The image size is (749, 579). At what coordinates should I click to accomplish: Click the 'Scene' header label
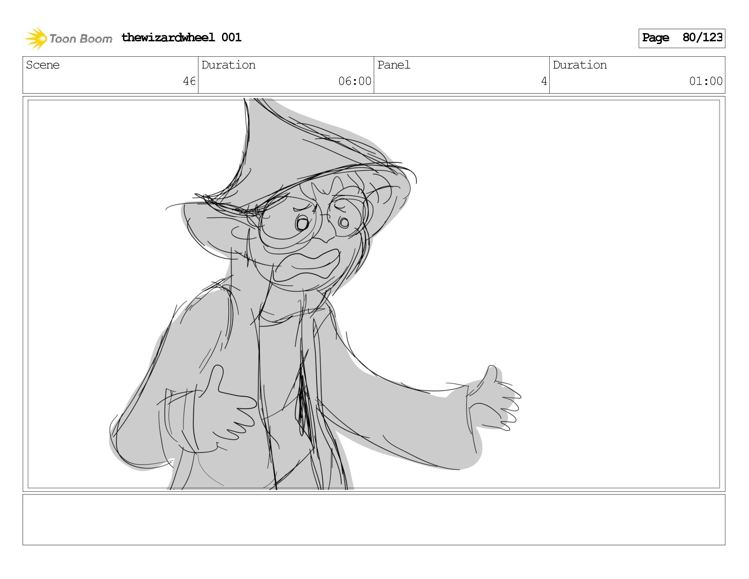43,65
